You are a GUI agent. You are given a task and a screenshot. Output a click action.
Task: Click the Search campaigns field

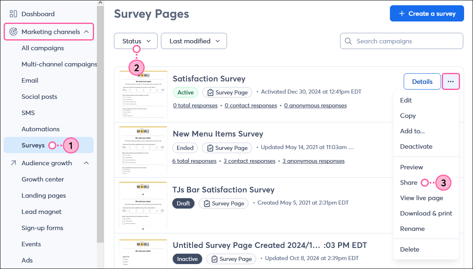point(402,41)
